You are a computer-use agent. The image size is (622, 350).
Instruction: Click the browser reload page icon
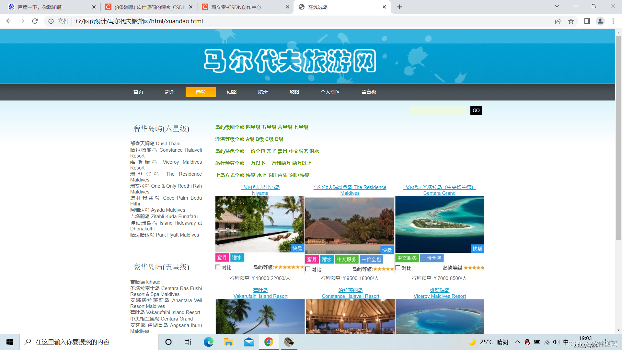click(x=35, y=21)
